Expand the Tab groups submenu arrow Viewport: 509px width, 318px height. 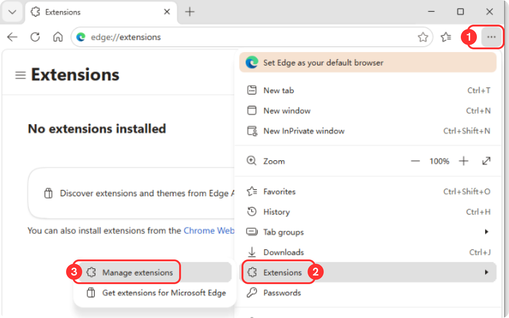point(486,232)
